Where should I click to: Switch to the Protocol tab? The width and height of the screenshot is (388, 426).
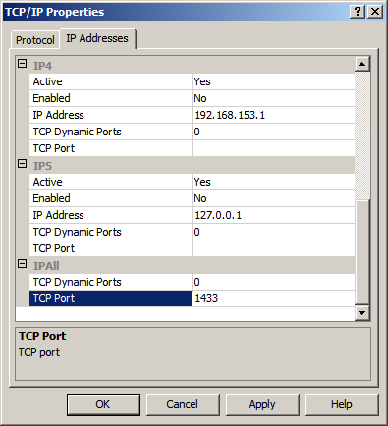click(35, 40)
